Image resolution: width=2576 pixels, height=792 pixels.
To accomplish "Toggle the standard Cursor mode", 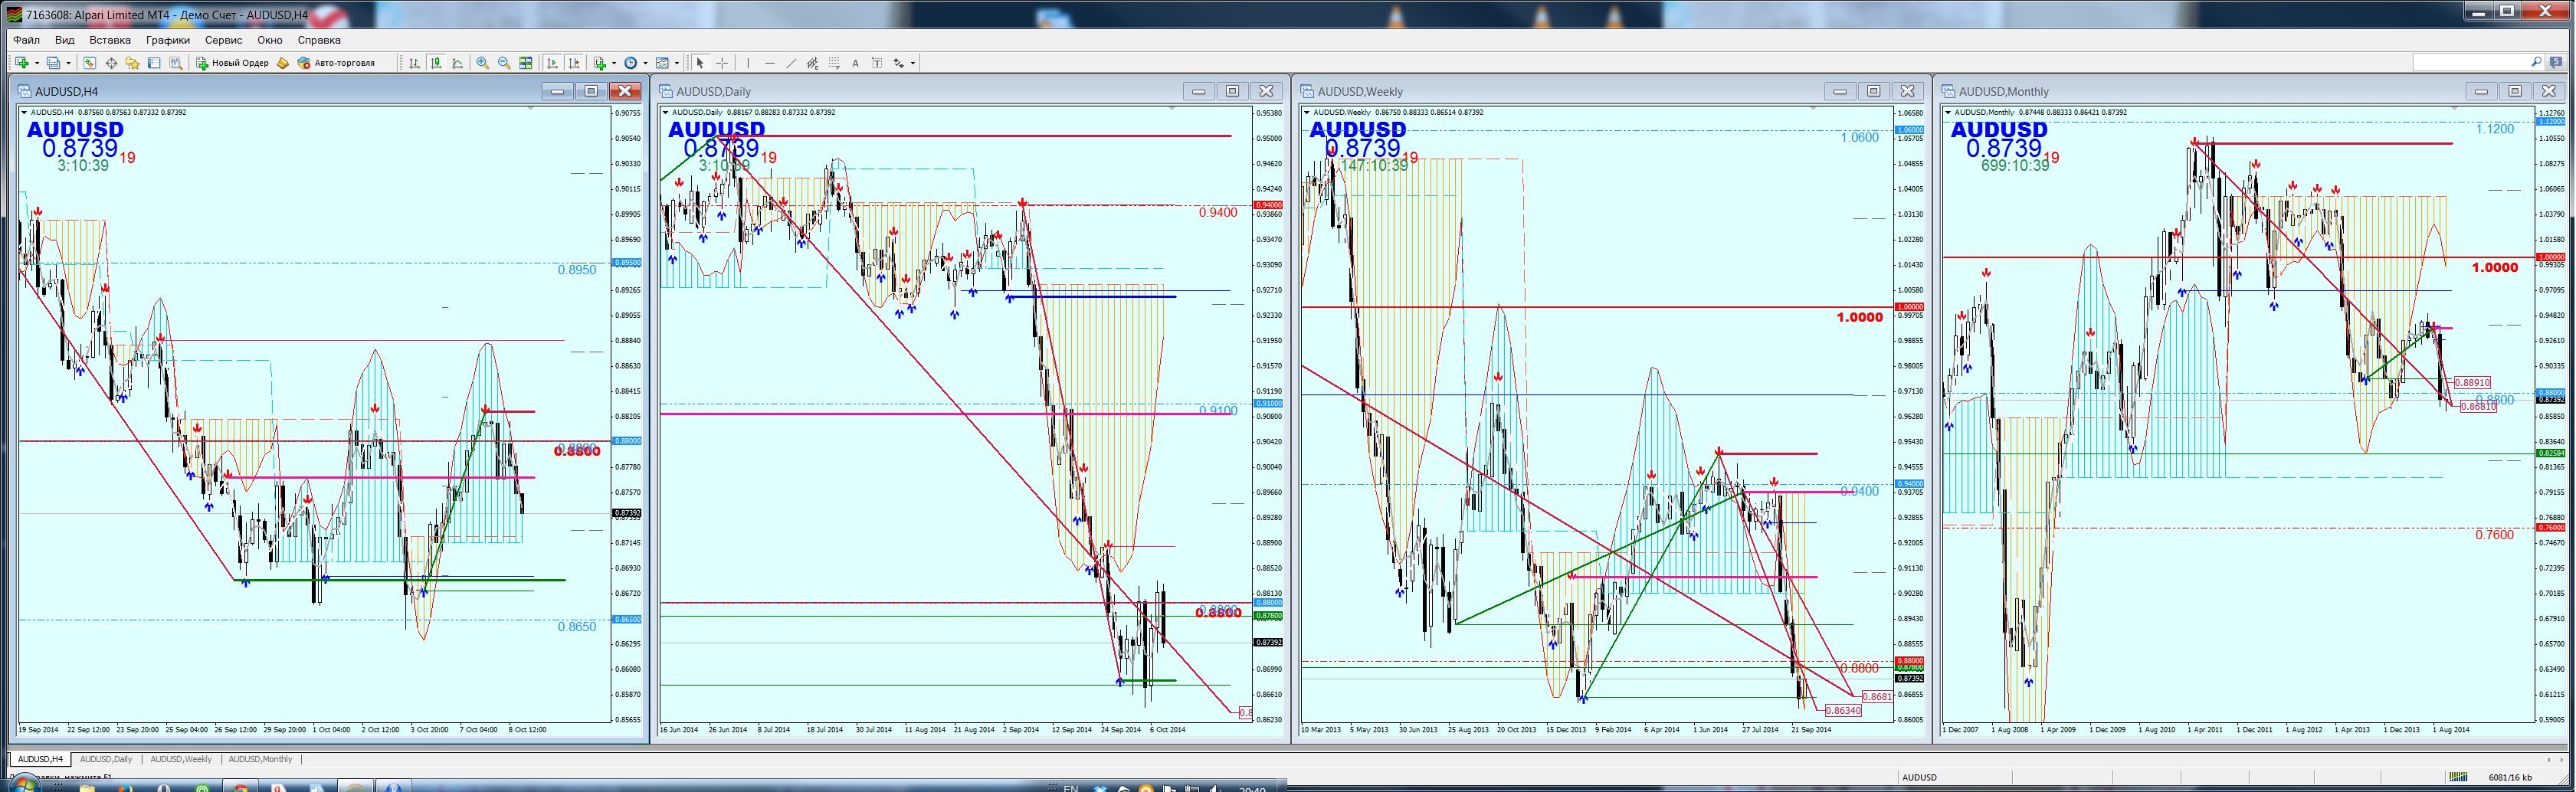I will 700,63.
